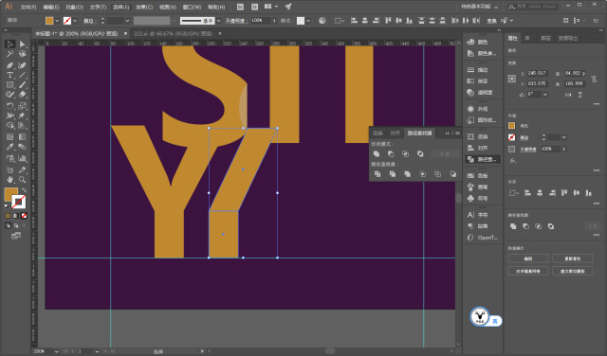This screenshot has height=356, width=607.
Task: Open the 文件(F) menu
Action: [28, 7]
